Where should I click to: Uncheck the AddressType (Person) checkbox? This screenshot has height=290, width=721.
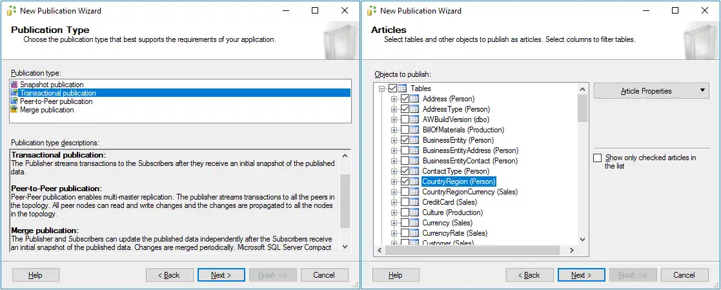click(x=405, y=109)
